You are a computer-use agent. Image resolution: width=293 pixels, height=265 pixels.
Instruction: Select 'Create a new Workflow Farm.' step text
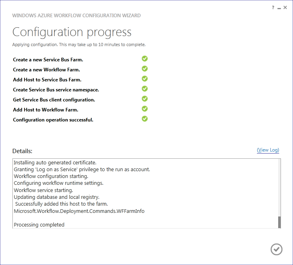tap(46, 70)
